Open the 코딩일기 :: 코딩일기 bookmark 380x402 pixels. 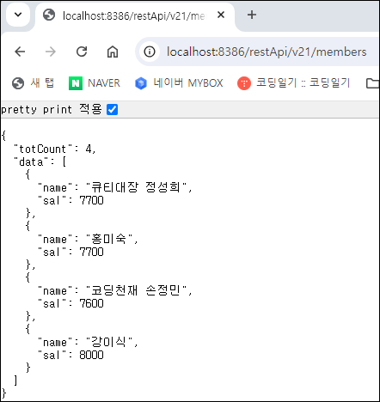pos(294,83)
